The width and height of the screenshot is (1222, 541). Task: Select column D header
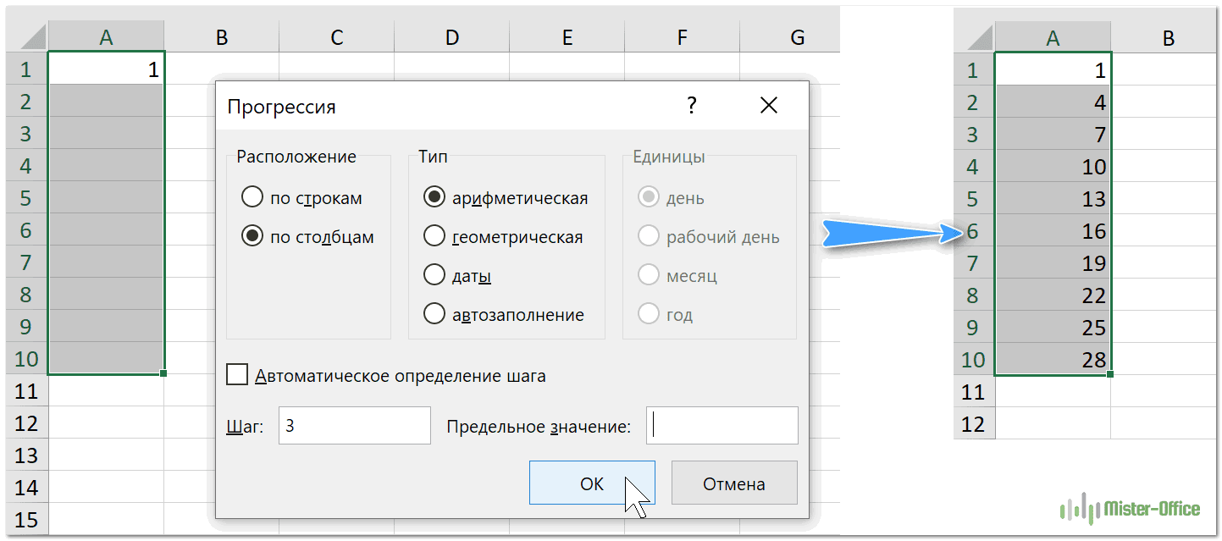point(451,37)
